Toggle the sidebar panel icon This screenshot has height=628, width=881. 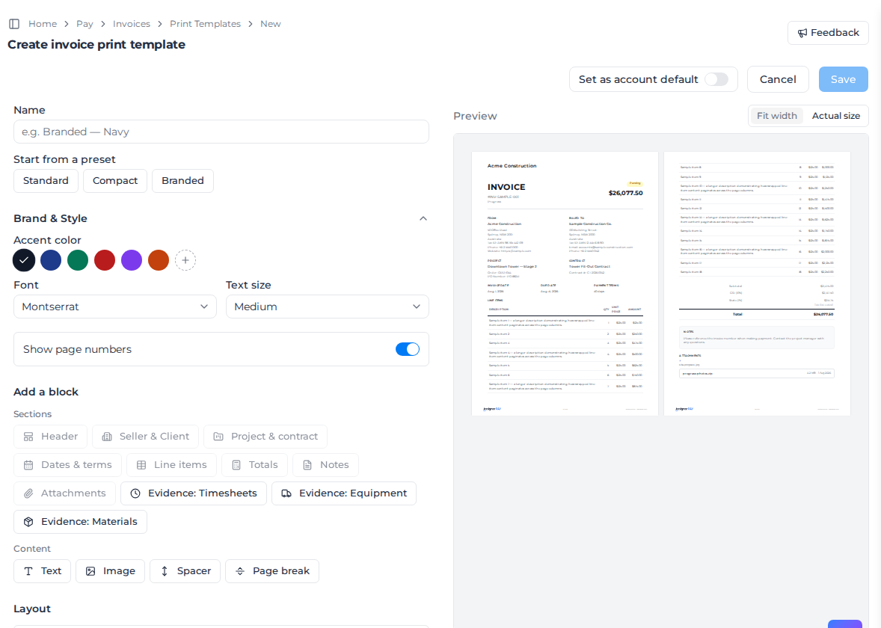click(15, 24)
